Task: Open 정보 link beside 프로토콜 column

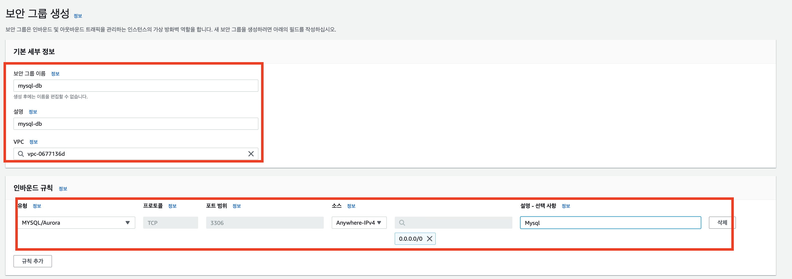Action: 172,206
